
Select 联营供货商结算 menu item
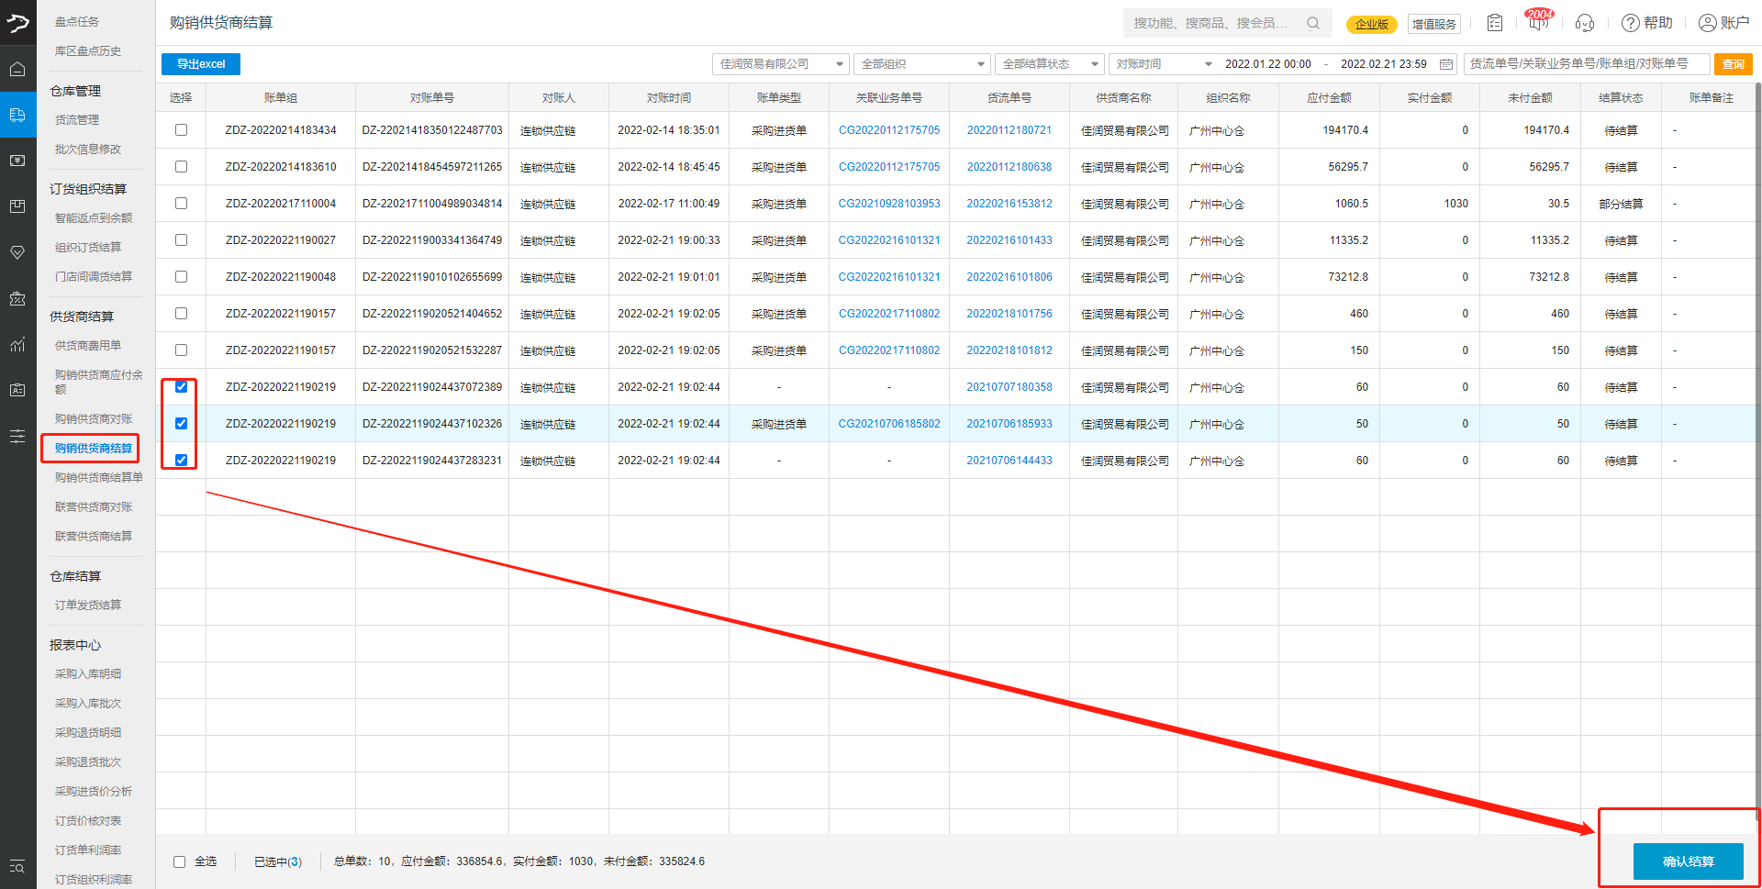[x=94, y=536]
